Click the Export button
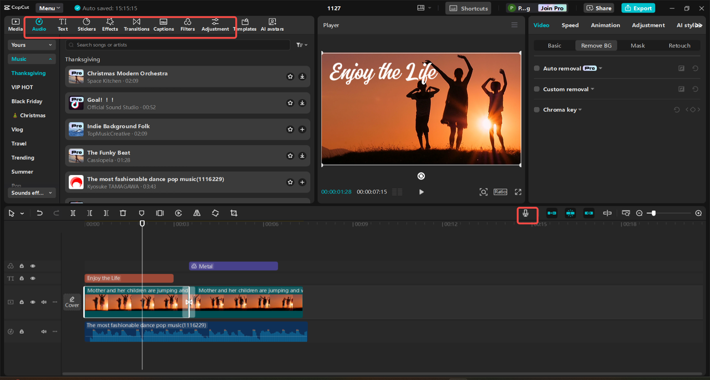 pos(638,8)
